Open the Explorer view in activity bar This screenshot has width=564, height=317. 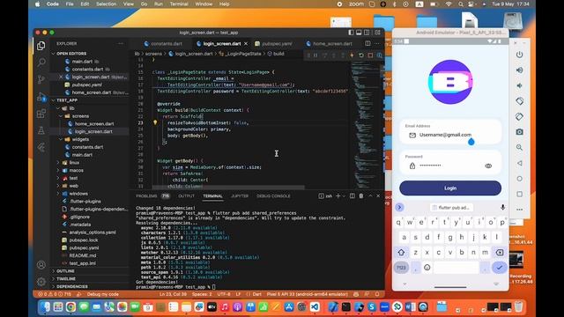(41, 46)
